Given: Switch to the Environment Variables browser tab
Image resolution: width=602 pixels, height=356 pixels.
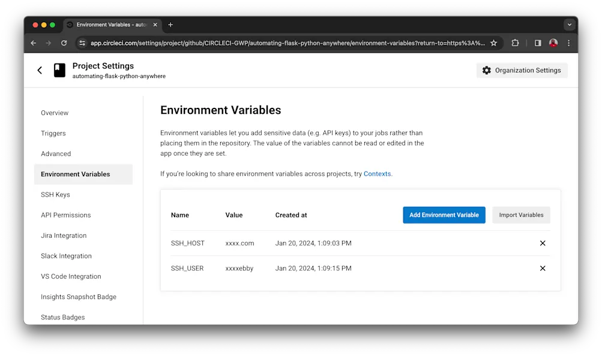Looking at the screenshot, I should [111, 25].
